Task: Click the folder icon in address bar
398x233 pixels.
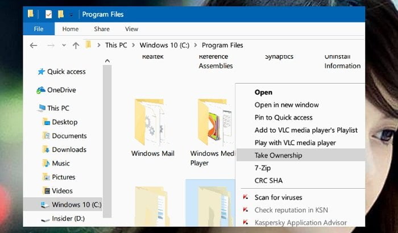Action: (88, 45)
